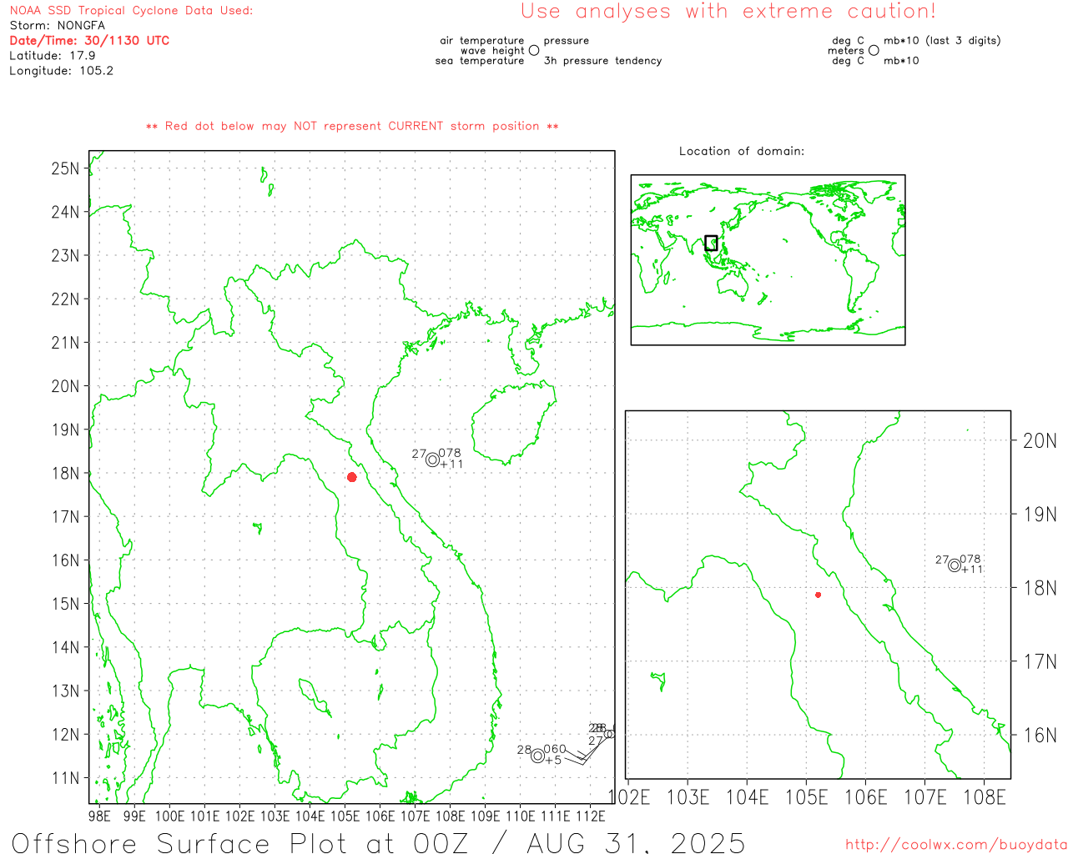This screenshot has height=854, width=1068.
Task: Click the 'NOAA SSD Tropical Cyclone Data Used:' heading
Action: click(131, 10)
